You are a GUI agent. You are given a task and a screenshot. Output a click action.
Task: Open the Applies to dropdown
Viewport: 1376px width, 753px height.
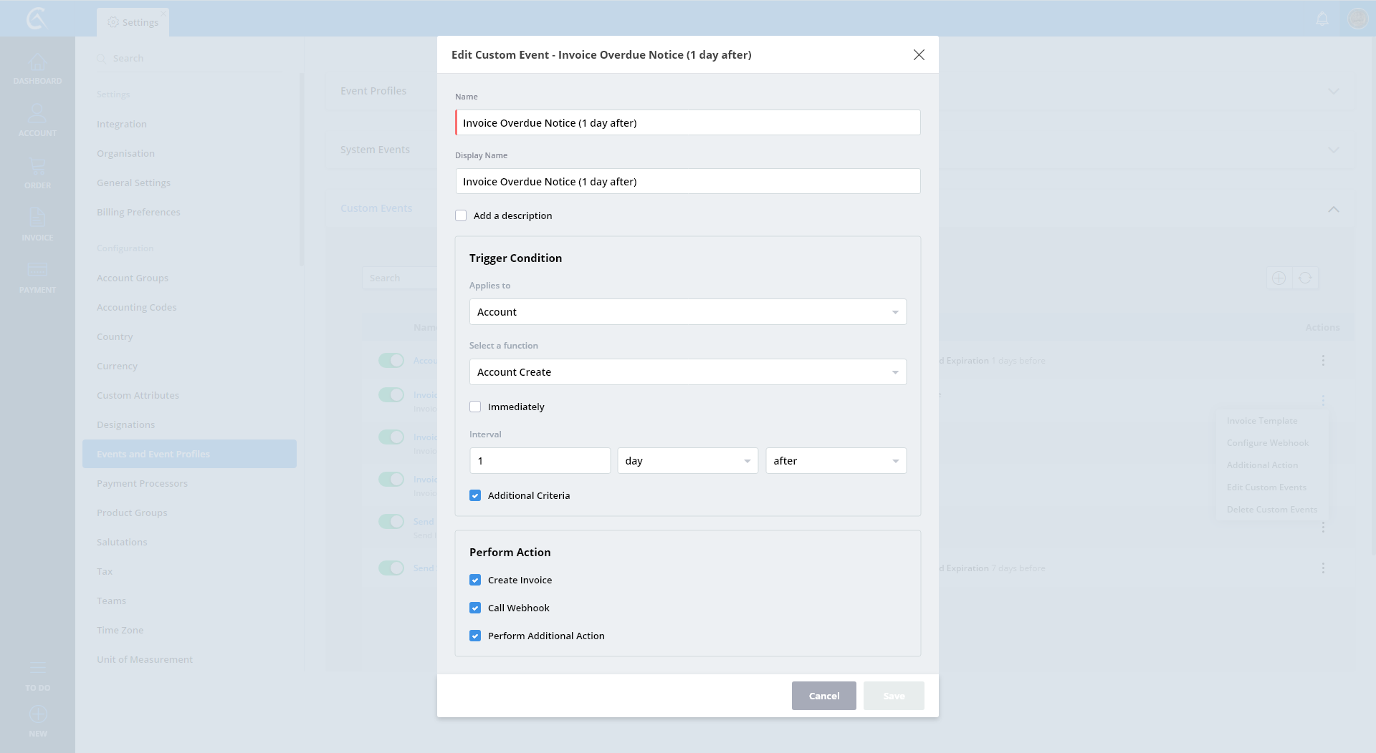click(687, 312)
